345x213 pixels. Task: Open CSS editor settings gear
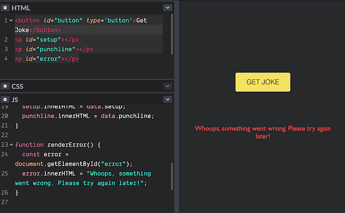click(5, 86)
